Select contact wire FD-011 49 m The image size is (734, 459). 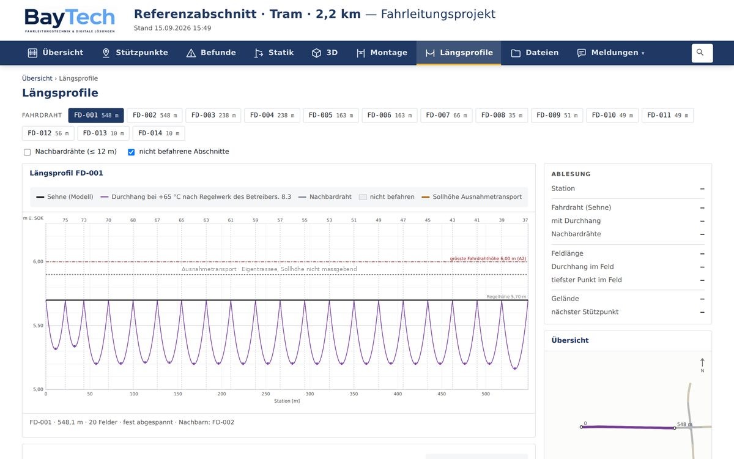coord(667,115)
